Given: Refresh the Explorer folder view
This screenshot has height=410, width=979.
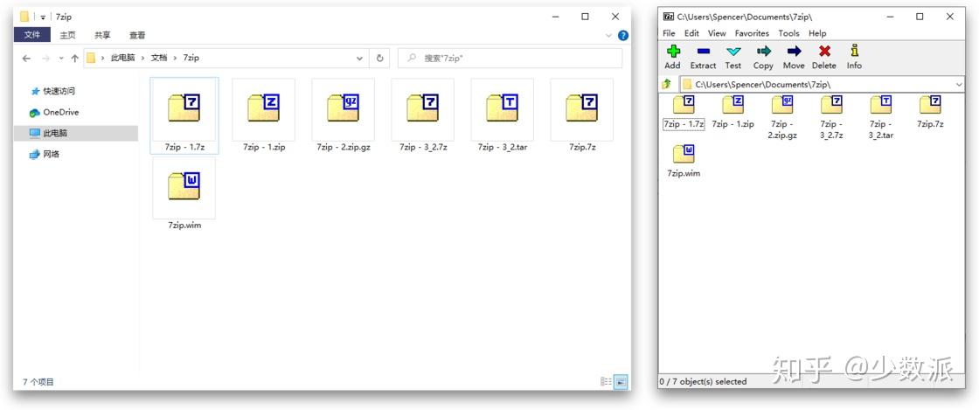Looking at the screenshot, I should (x=379, y=58).
